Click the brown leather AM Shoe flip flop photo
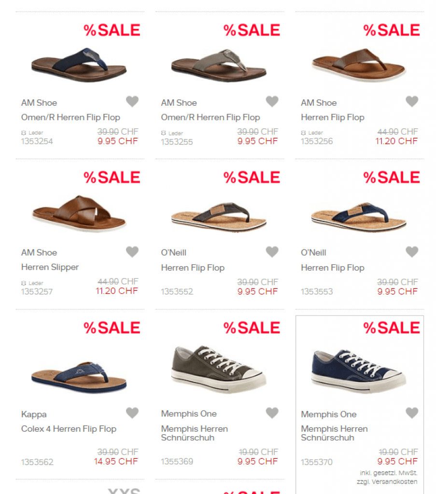This screenshot has height=494, width=436. point(358,65)
